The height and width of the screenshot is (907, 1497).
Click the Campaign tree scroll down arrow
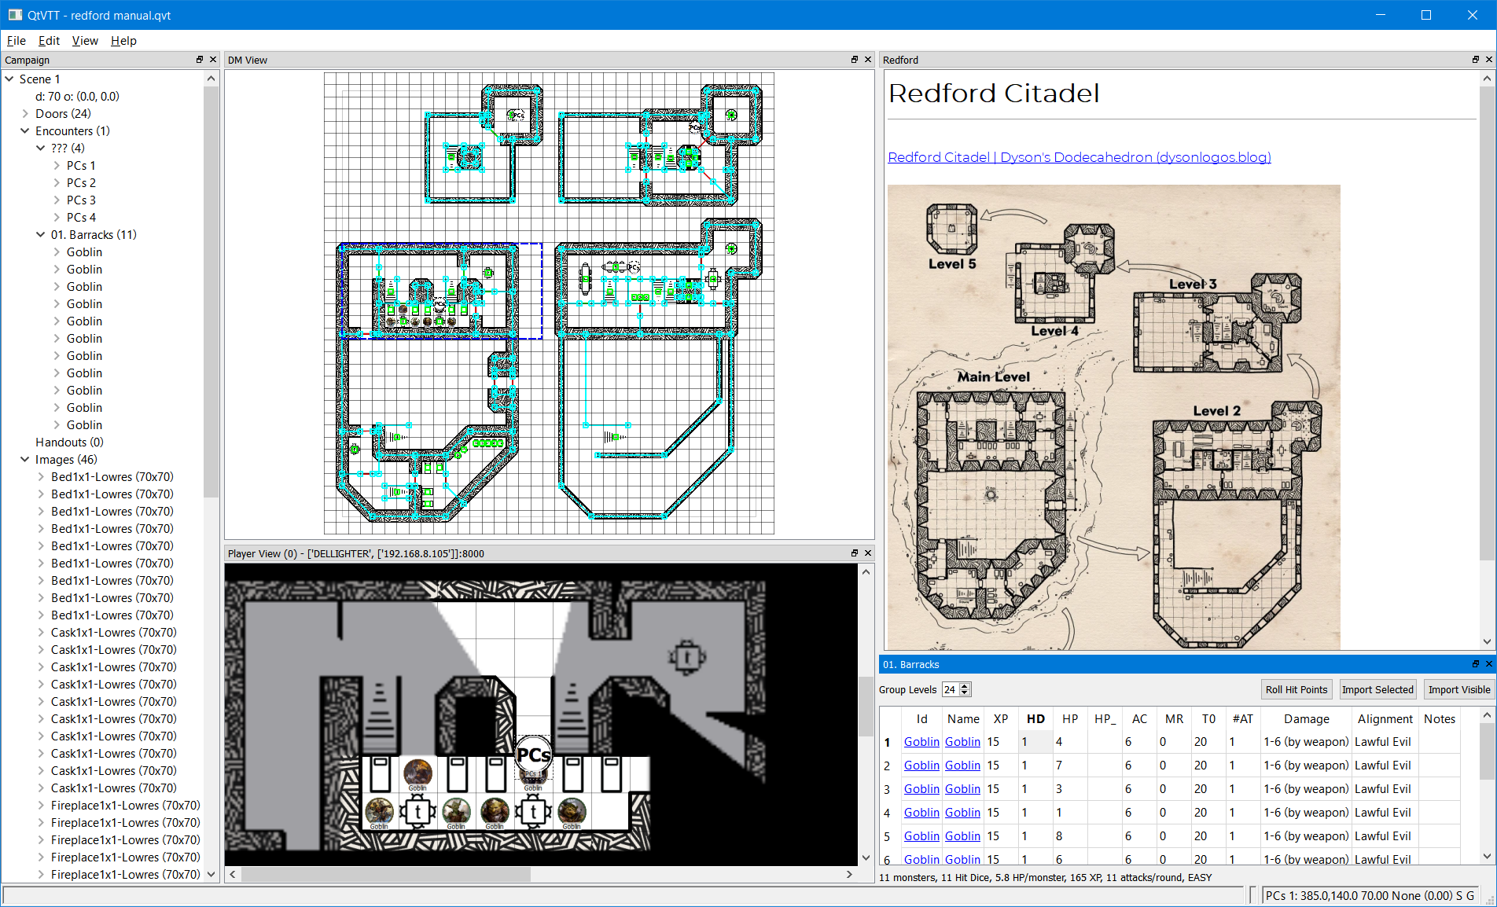pyautogui.click(x=211, y=874)
